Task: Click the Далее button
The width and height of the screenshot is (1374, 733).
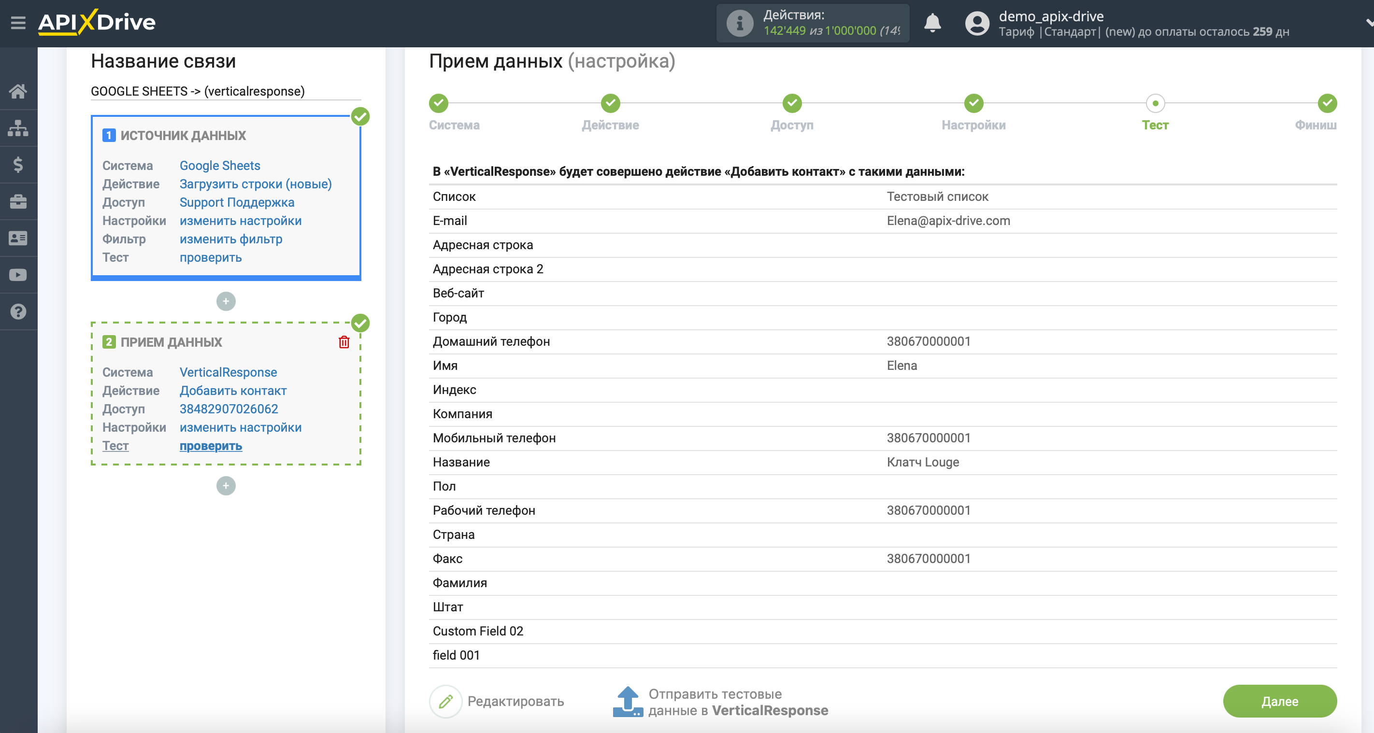Action: pyautogui.click(x=1280, y=702)
